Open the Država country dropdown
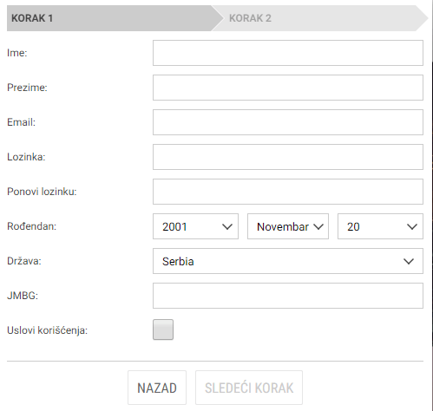 coord(288,261)
